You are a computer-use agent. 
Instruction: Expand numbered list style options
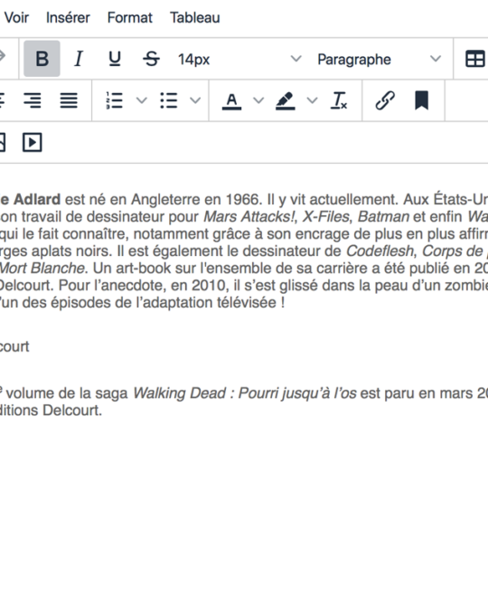(x=141, y=100)
